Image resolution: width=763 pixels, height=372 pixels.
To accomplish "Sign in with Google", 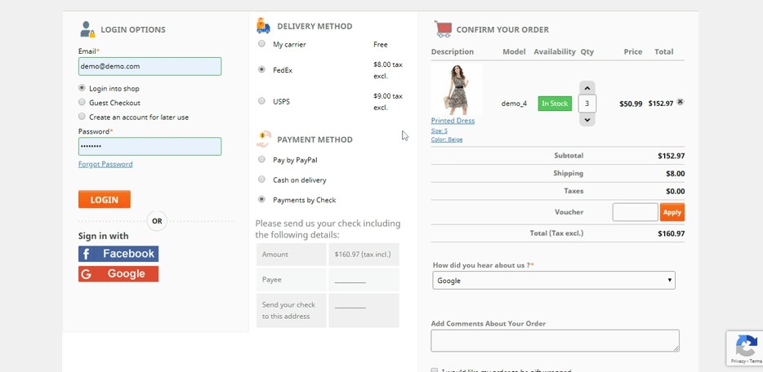I will (x=118, y=274).
